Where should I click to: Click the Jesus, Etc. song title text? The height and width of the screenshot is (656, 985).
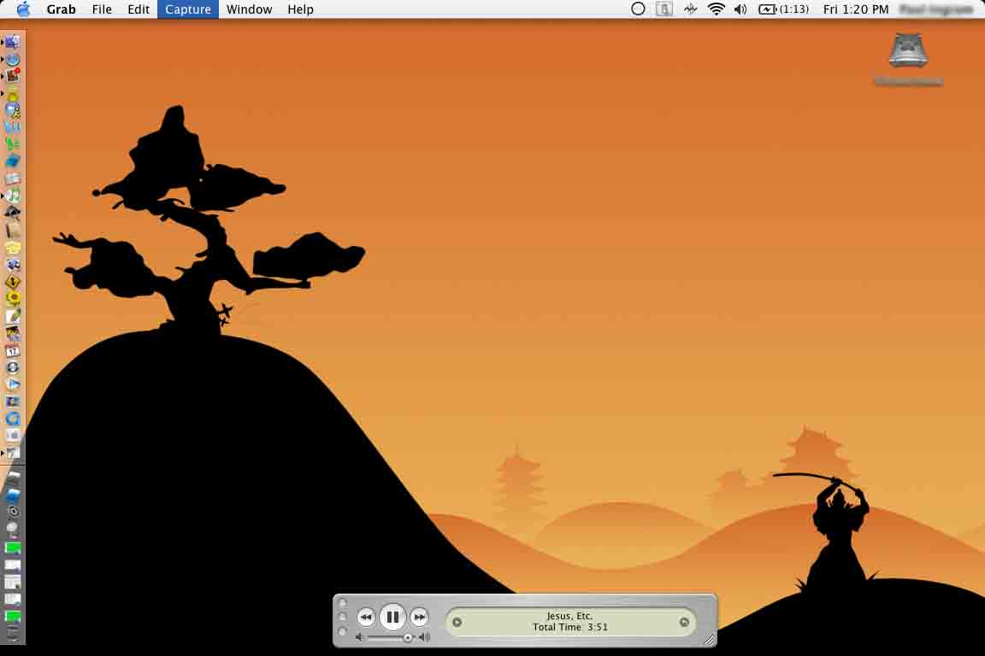(569, 616)
